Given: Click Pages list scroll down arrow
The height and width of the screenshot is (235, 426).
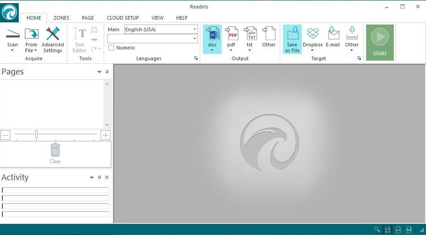Looking at the screenshot, I should tap(107, 125).
